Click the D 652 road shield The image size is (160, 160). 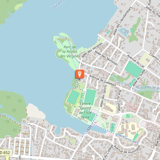(5, 152)
